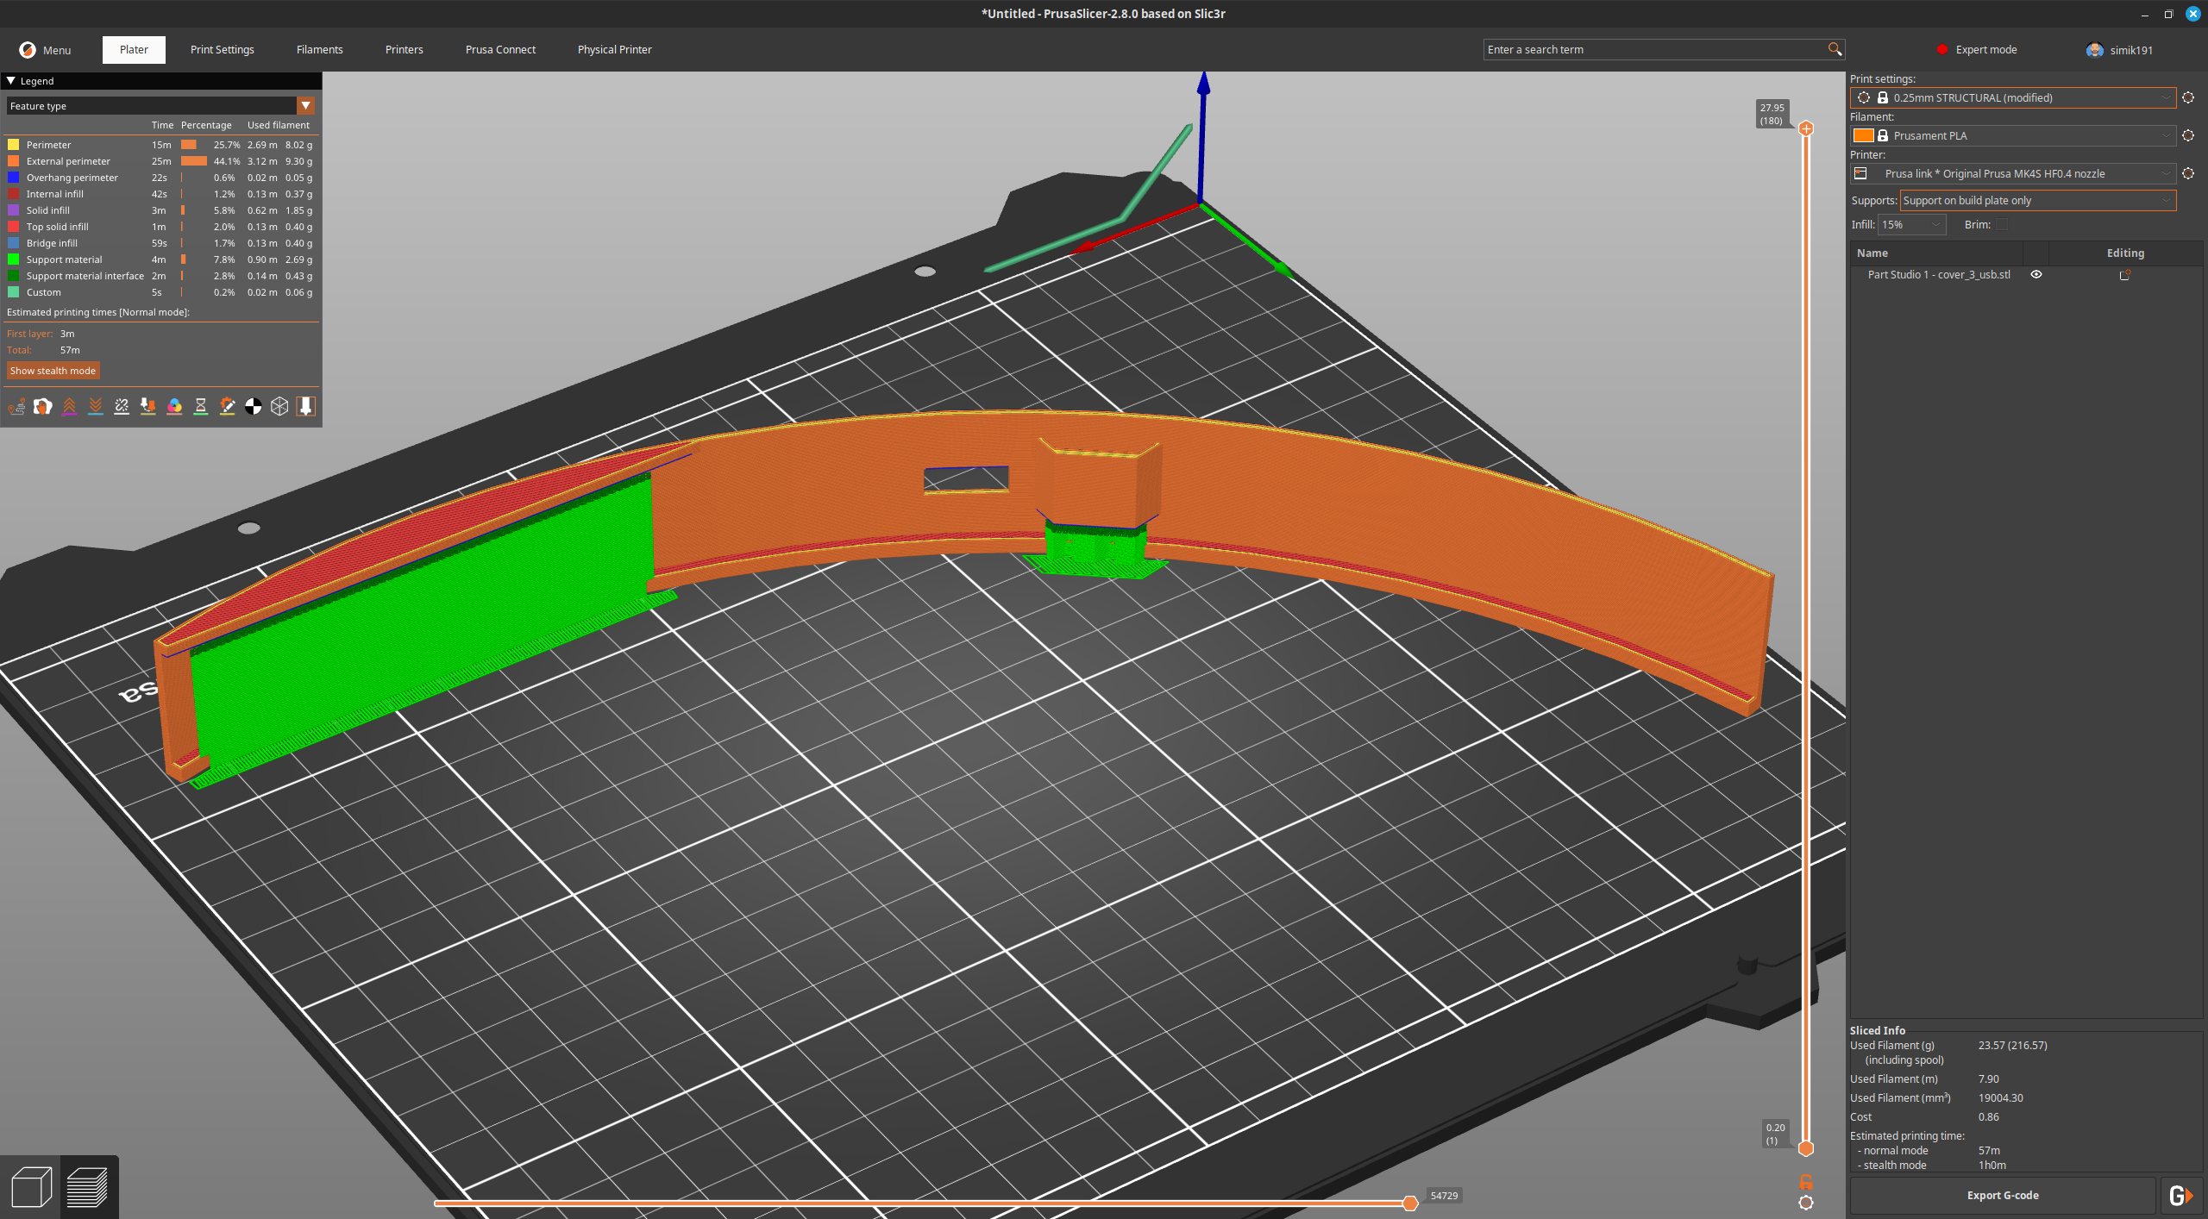Toggle the Shells wireframe cube icon
This screenshot has width=2208, height=1219.
tap(279, 407)
